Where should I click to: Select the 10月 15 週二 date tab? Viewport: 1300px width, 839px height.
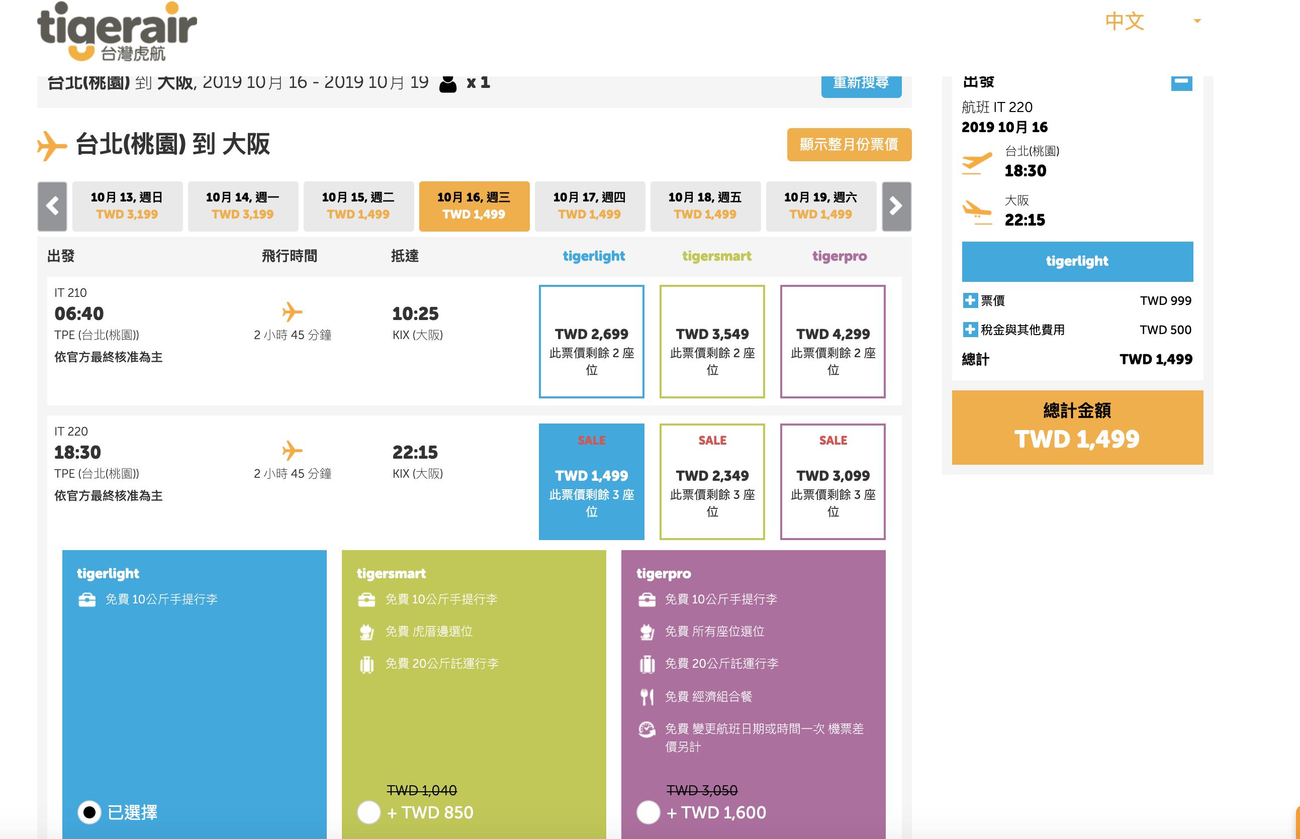pyautogui.click(x=358, y=206)
